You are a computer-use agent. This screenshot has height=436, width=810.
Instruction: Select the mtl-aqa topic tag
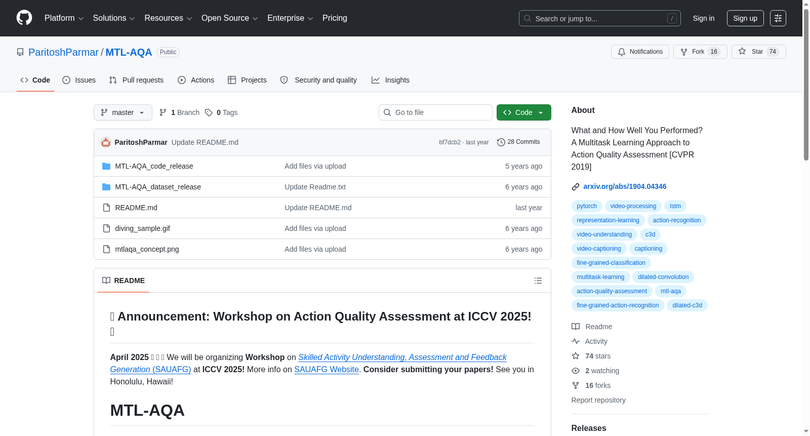coord(671,291)
